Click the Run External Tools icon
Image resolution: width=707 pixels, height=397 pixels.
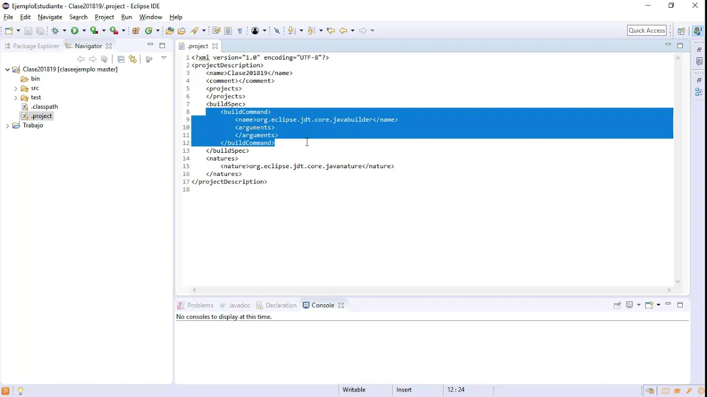click(x=114, y=31)
